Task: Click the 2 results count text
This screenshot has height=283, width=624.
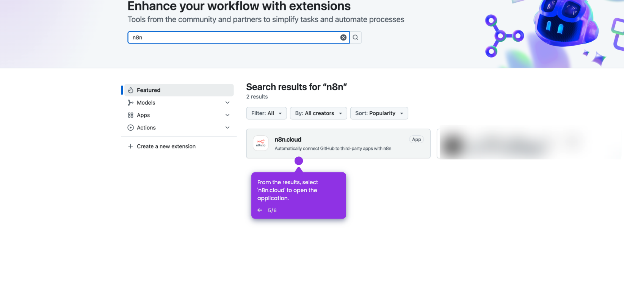Action: click(x=257, y=97)
